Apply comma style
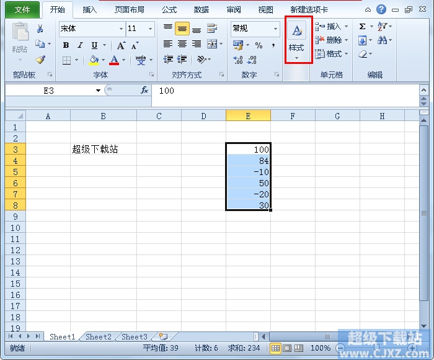This screenshot has height=360, width=434. 273,45
